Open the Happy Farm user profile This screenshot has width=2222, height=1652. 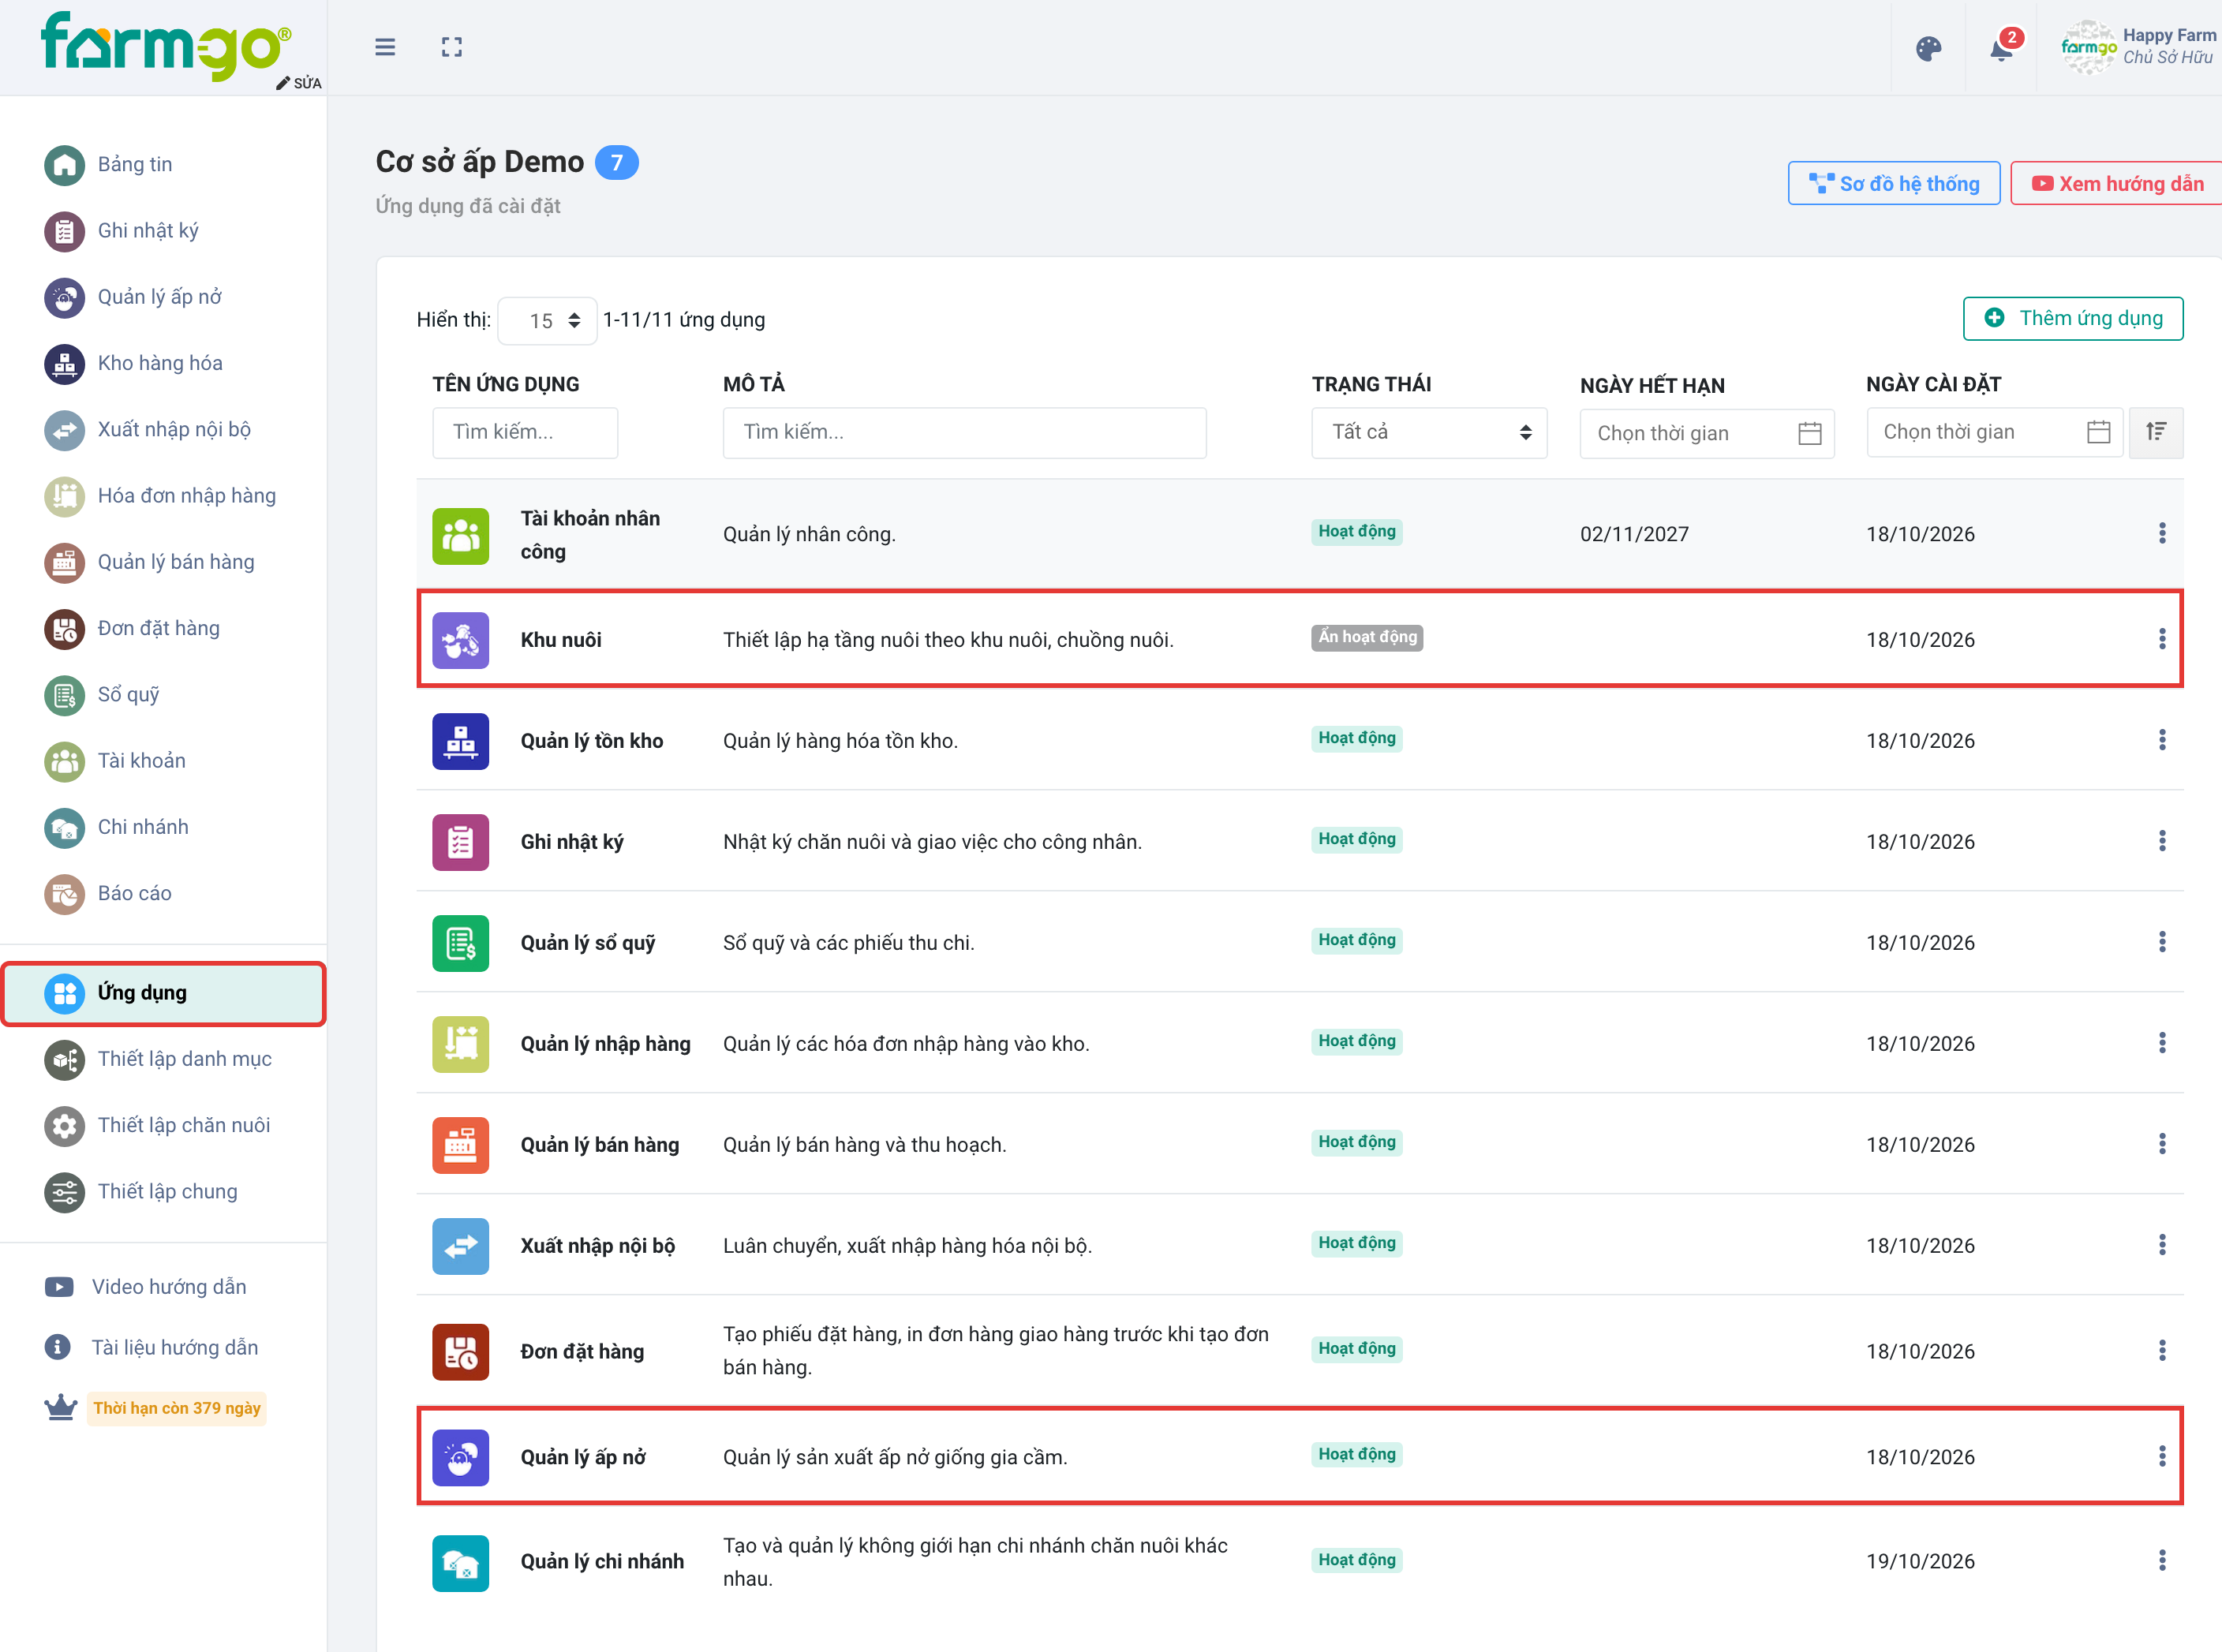[x=2138, y=47]
